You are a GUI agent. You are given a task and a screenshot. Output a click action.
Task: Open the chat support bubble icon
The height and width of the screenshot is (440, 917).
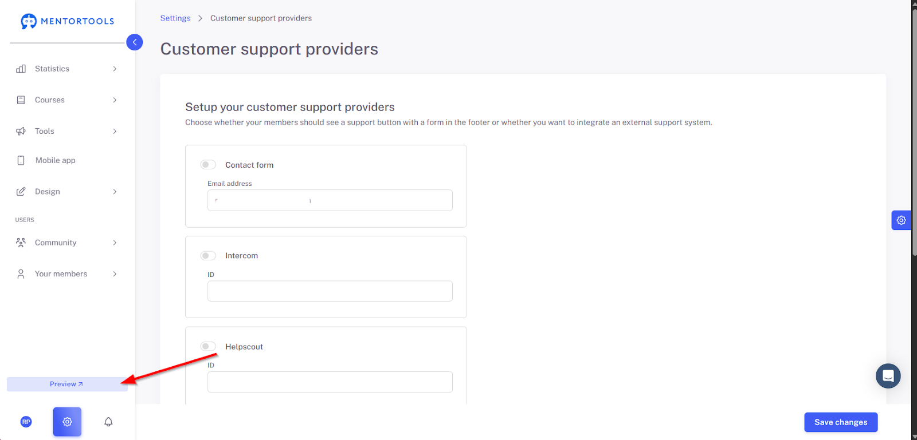point(888,376)
